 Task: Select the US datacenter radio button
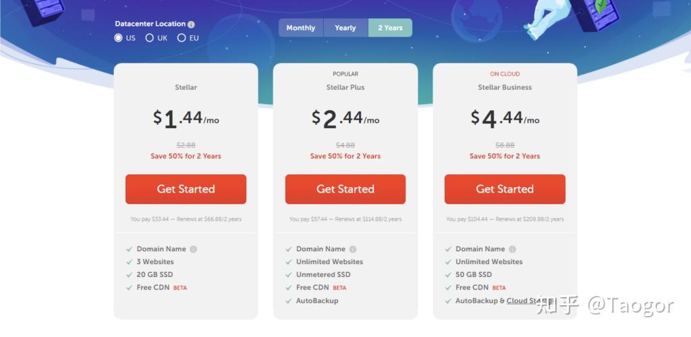(x=119, y=38)
